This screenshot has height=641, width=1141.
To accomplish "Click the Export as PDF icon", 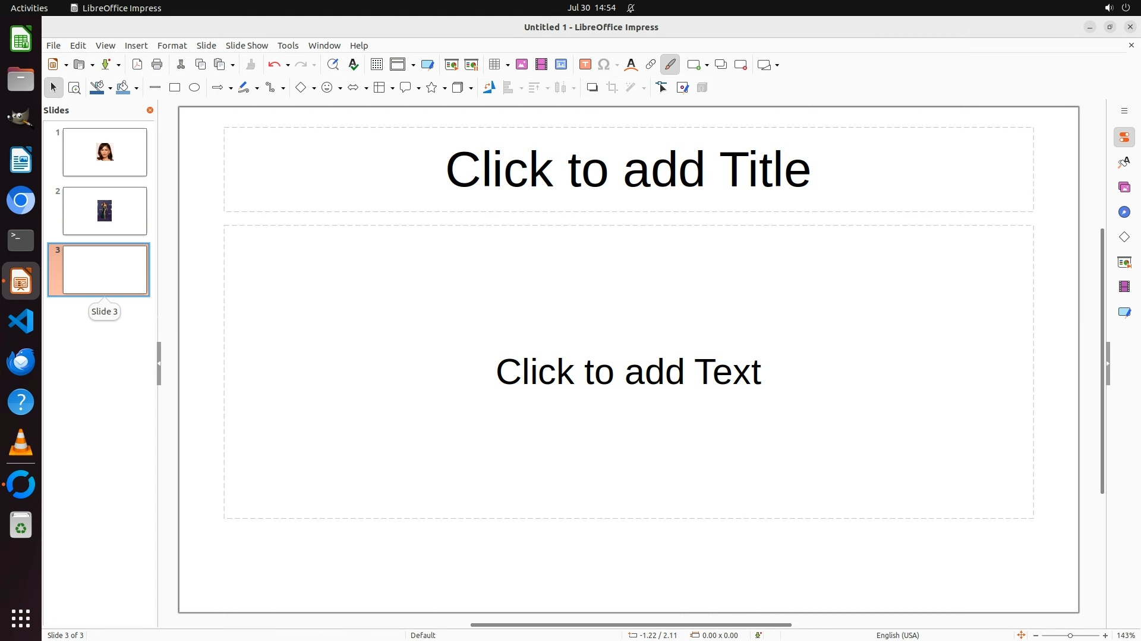I will tap(137, 65).
